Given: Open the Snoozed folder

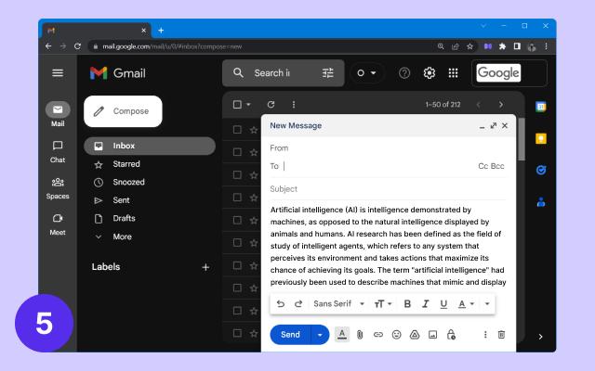Looking at the screenshot, I should pos(128,182).
